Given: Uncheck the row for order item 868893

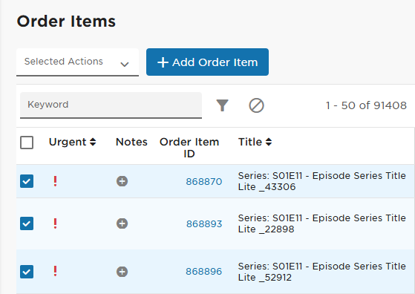Looking at the screenshot, I should coord(27,223).
